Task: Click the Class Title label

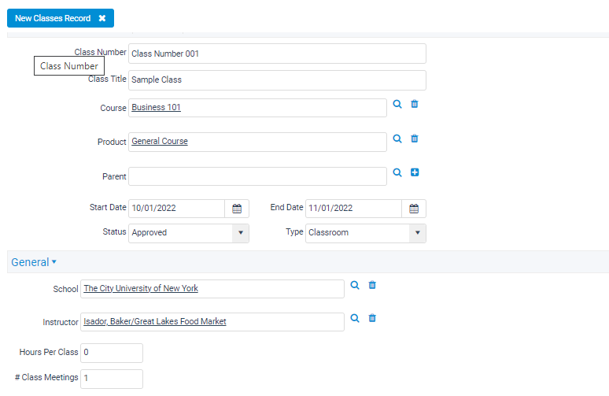Action: [x=107, y=79]
